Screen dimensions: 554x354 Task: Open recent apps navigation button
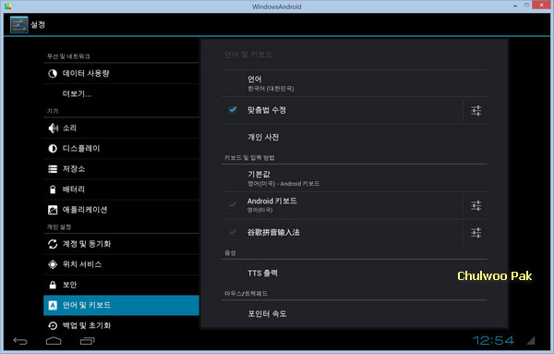click(88, 341)
